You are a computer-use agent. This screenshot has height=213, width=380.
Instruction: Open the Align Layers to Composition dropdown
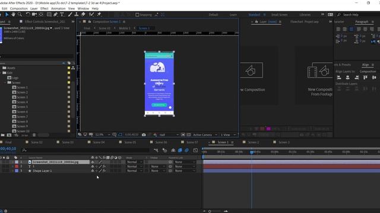[x=368, y=72]
